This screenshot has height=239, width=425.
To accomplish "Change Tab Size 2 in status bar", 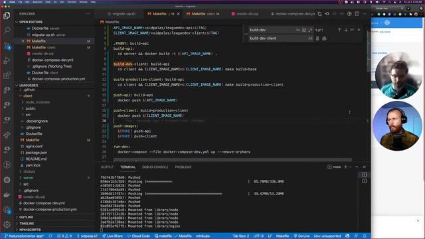I will point(240,236).
